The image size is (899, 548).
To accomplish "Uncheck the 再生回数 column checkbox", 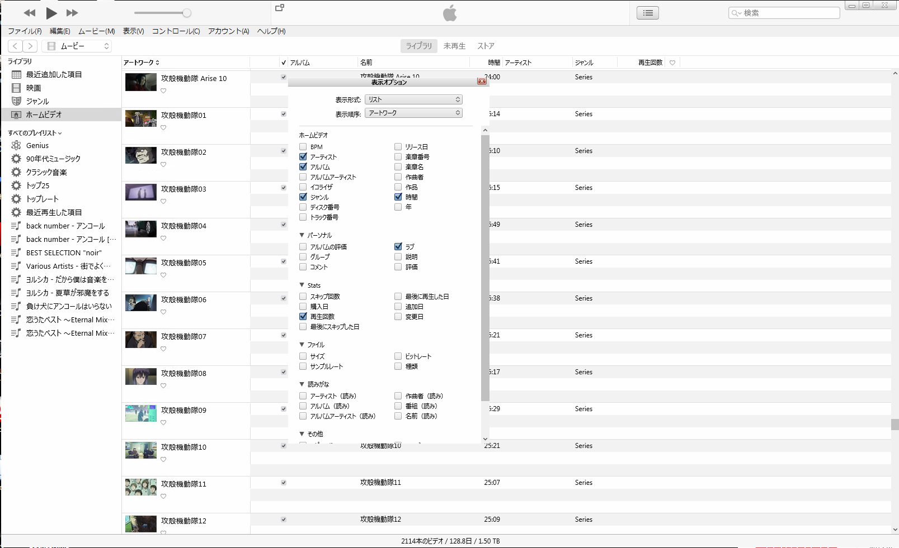I will pyautogui.click(x=303, y=317).
